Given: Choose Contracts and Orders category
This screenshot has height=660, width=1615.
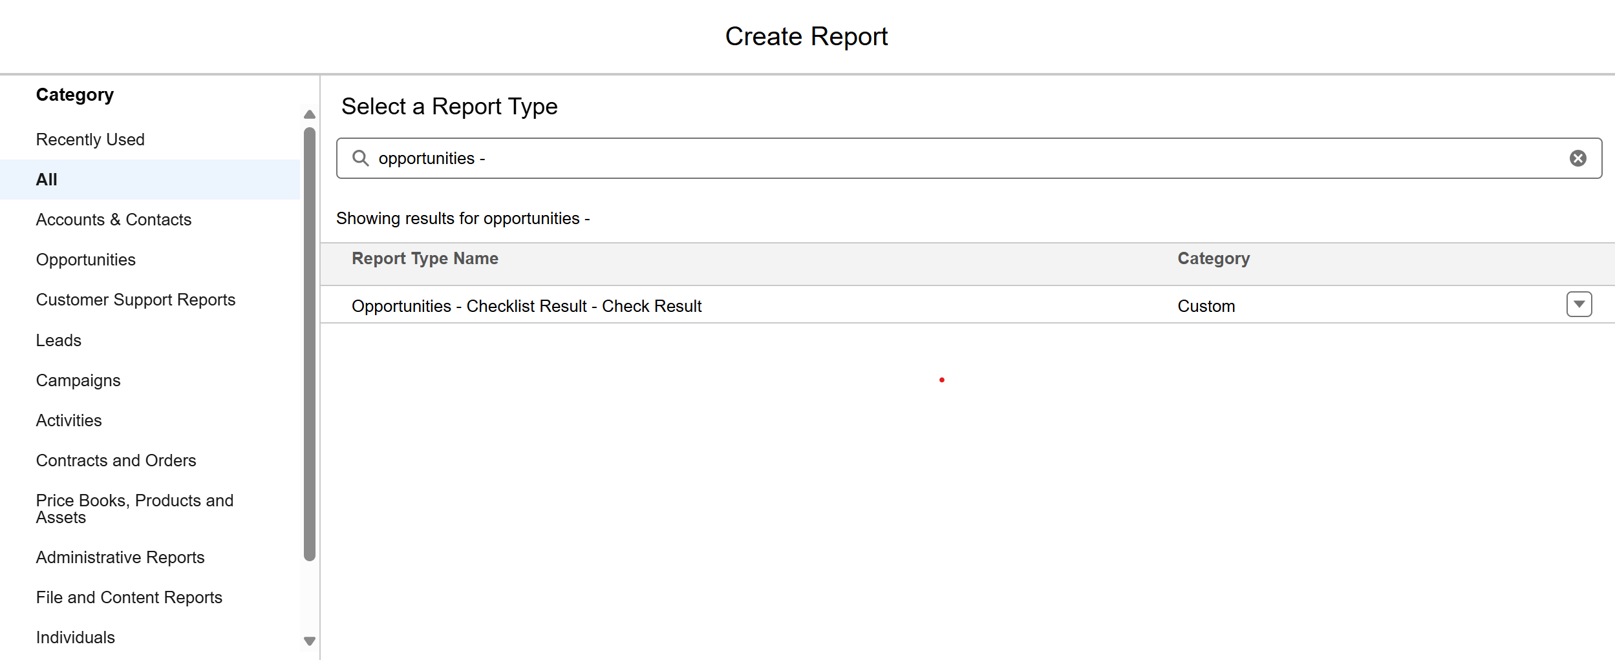Looking at the screenshot, I should coord(116,460).
